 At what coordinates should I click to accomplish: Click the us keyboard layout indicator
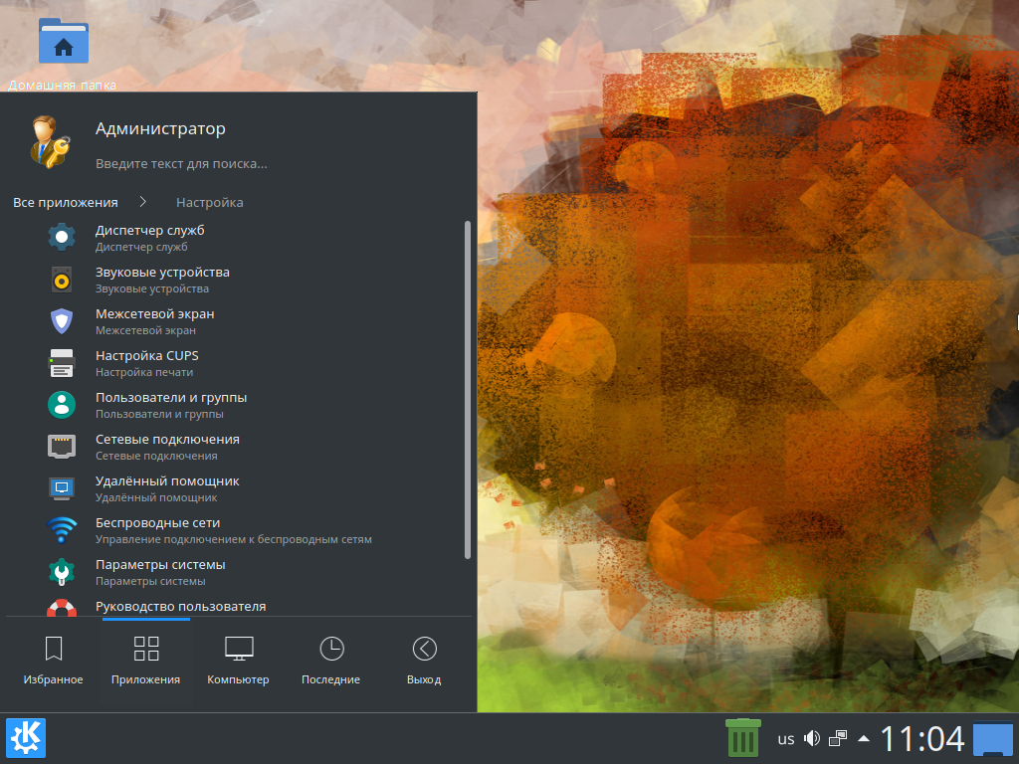(x=785, y=739)
